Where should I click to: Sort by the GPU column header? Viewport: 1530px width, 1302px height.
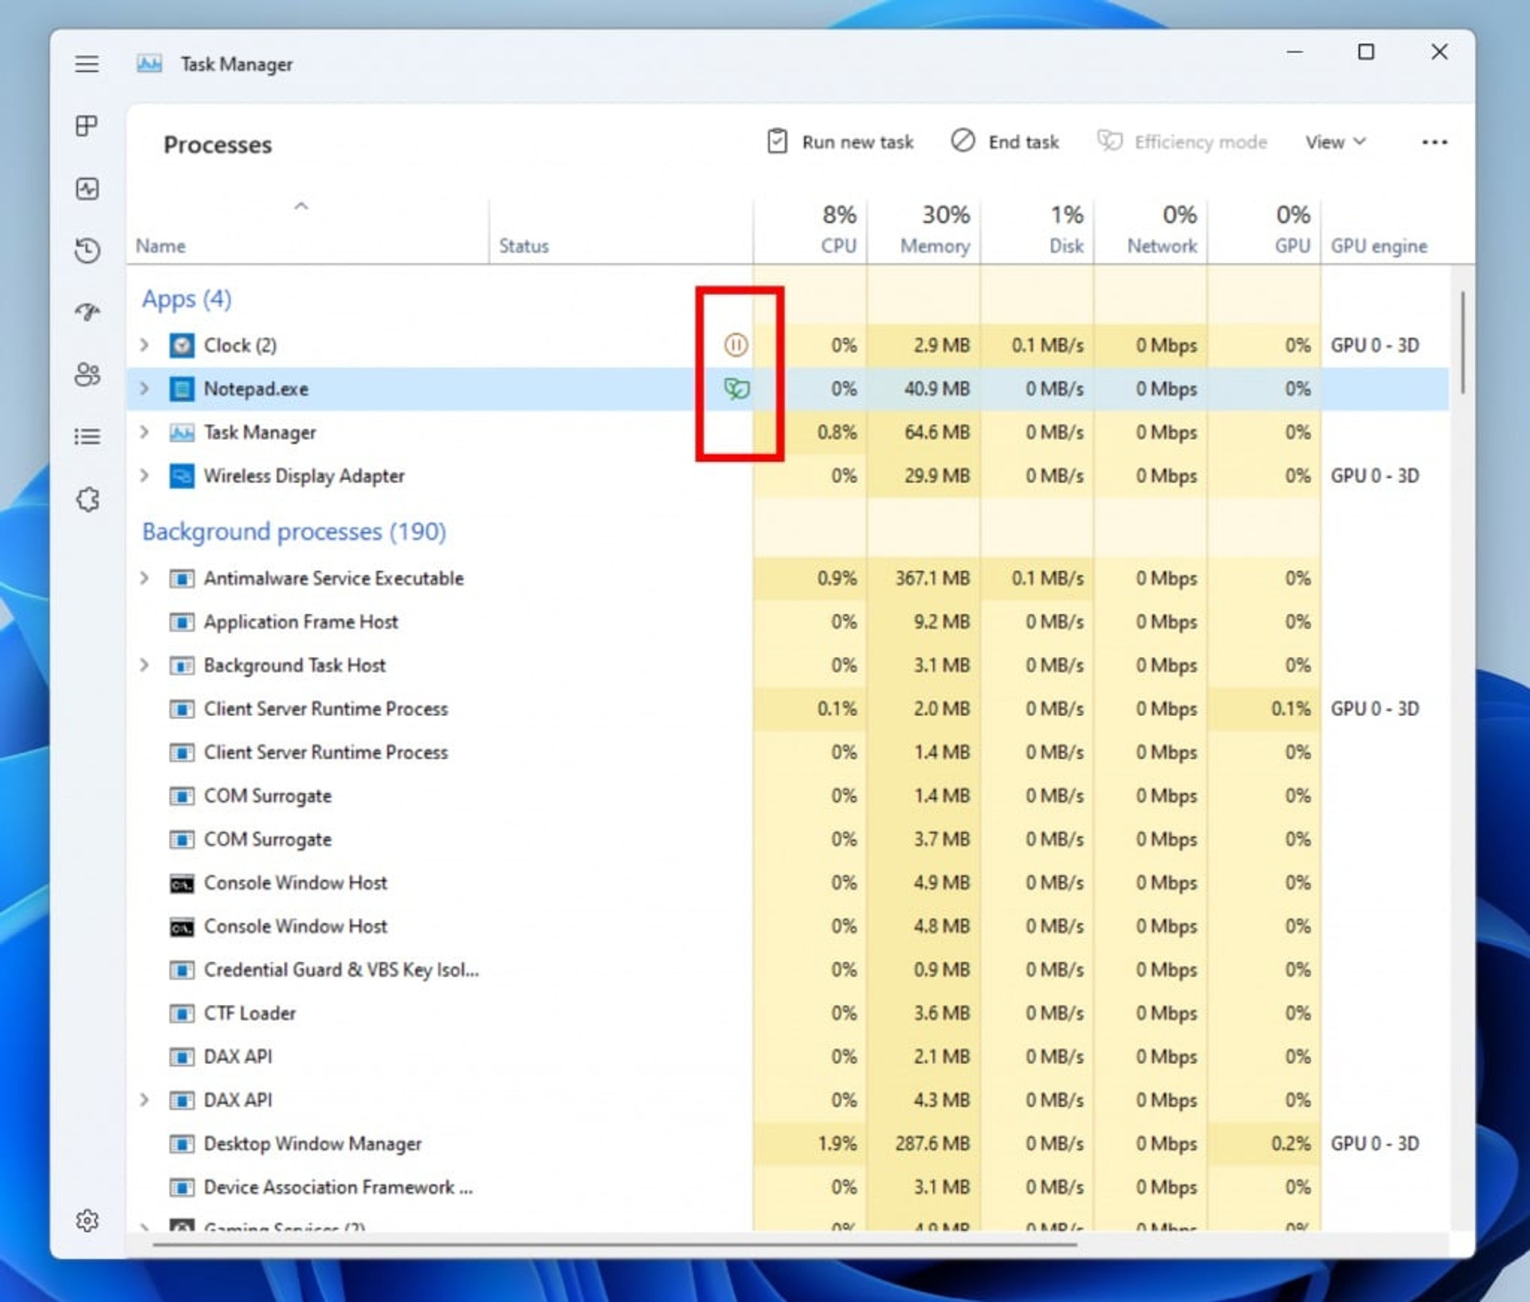click(x=1264, y=231)
